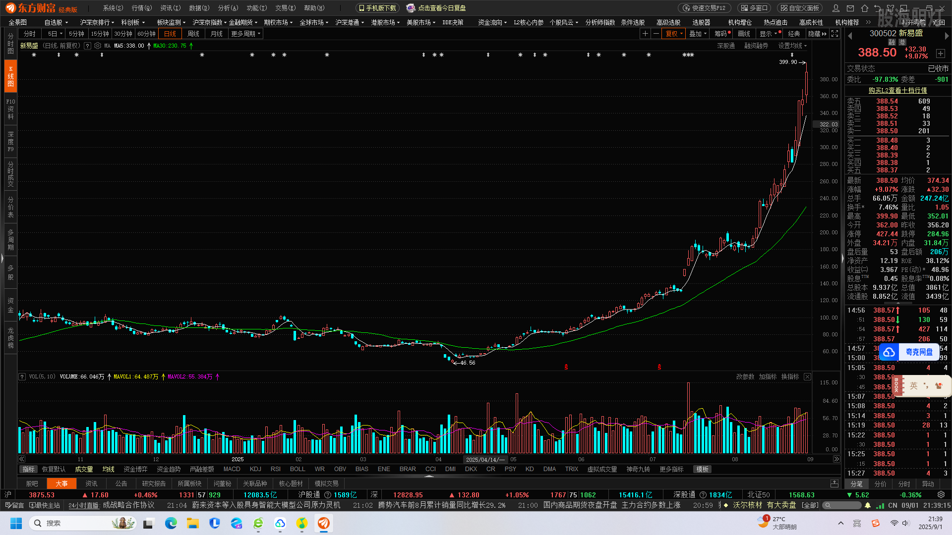Open the 行情(Q) menu
Image resolution: width=952 pixels, height=535 pixels.
coord(142,8)
